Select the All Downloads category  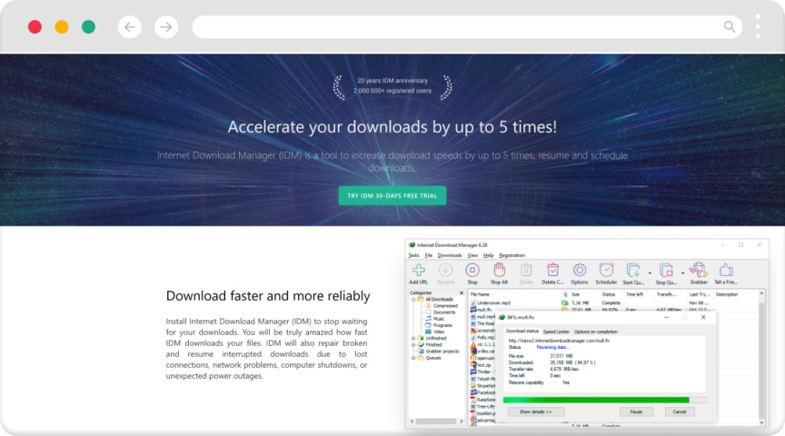(x=439, y=300)
